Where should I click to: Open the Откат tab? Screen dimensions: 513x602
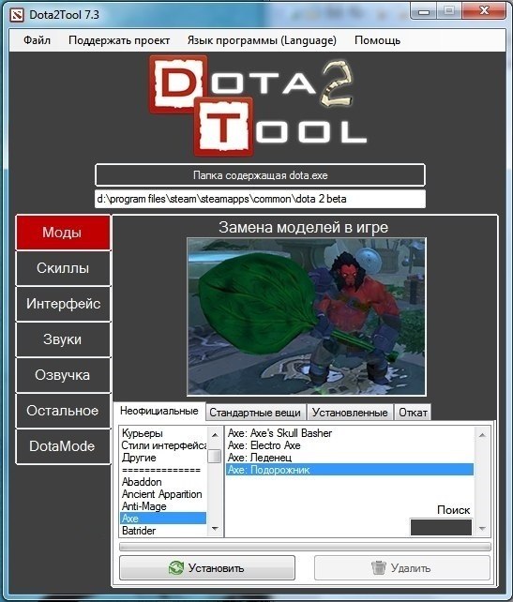(413, 413)
